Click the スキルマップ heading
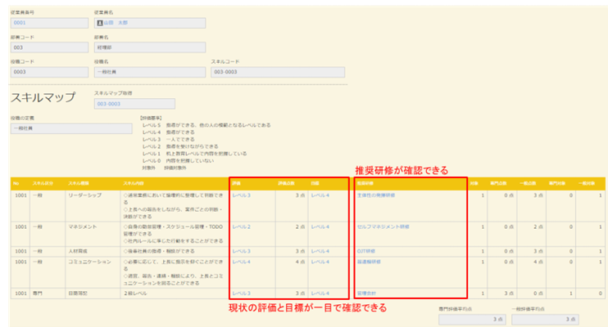Screen dimensions: 608x327 click(x=43, y=97)
